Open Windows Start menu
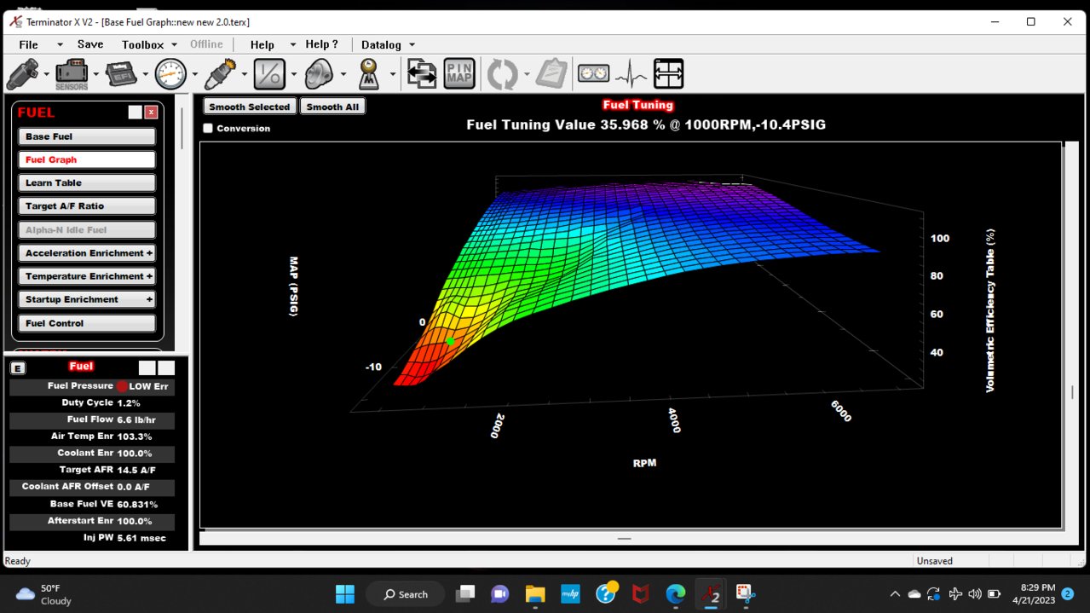This screenshot has width=1090, height=613. pyautogui.click(x=345, y=593)
